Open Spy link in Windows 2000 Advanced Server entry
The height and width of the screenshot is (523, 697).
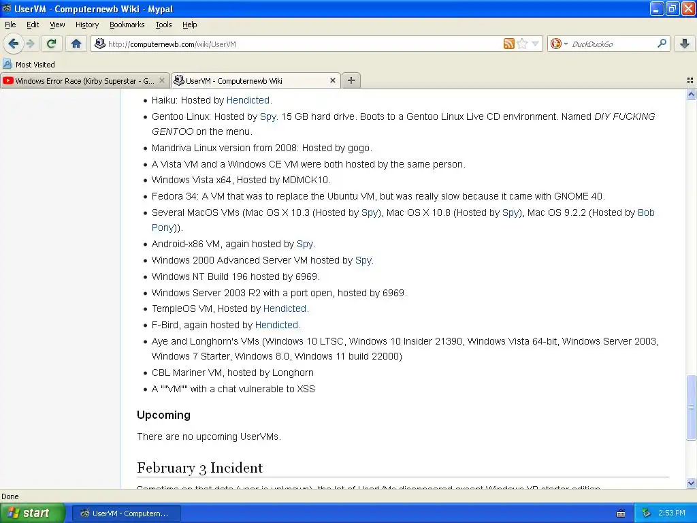[363, 260]
